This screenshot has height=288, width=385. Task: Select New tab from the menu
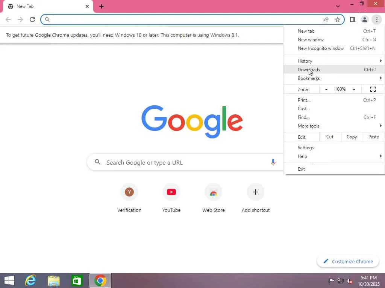point(334,31)
